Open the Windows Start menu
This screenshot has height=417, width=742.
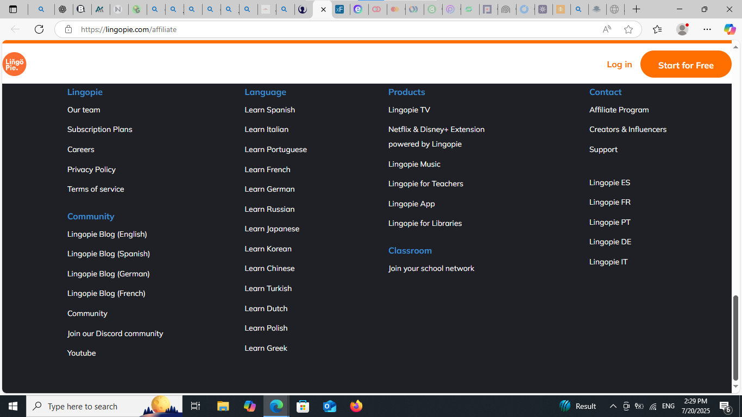[x=13, y=406]
